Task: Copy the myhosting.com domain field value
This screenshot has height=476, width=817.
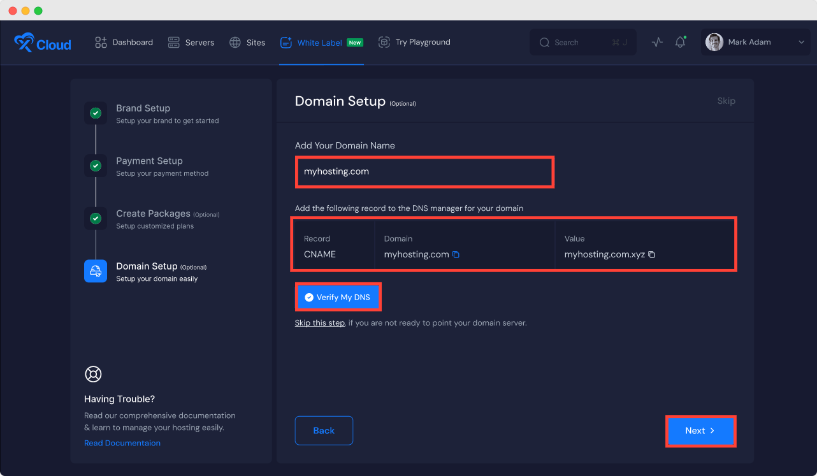Action: click(456, 254)
